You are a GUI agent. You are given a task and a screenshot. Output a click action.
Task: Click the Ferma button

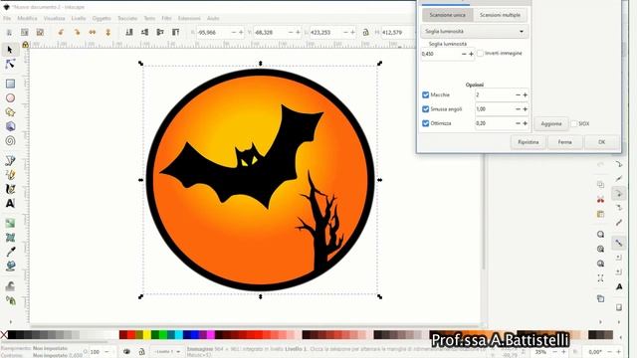pos(564,142)
